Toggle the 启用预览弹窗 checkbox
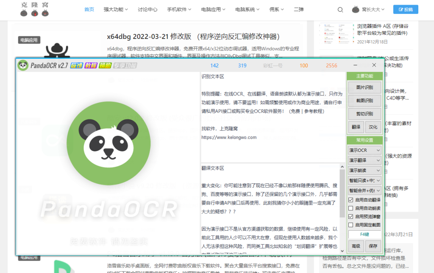Viewport: 434px width, 273px height. [351, 216]
